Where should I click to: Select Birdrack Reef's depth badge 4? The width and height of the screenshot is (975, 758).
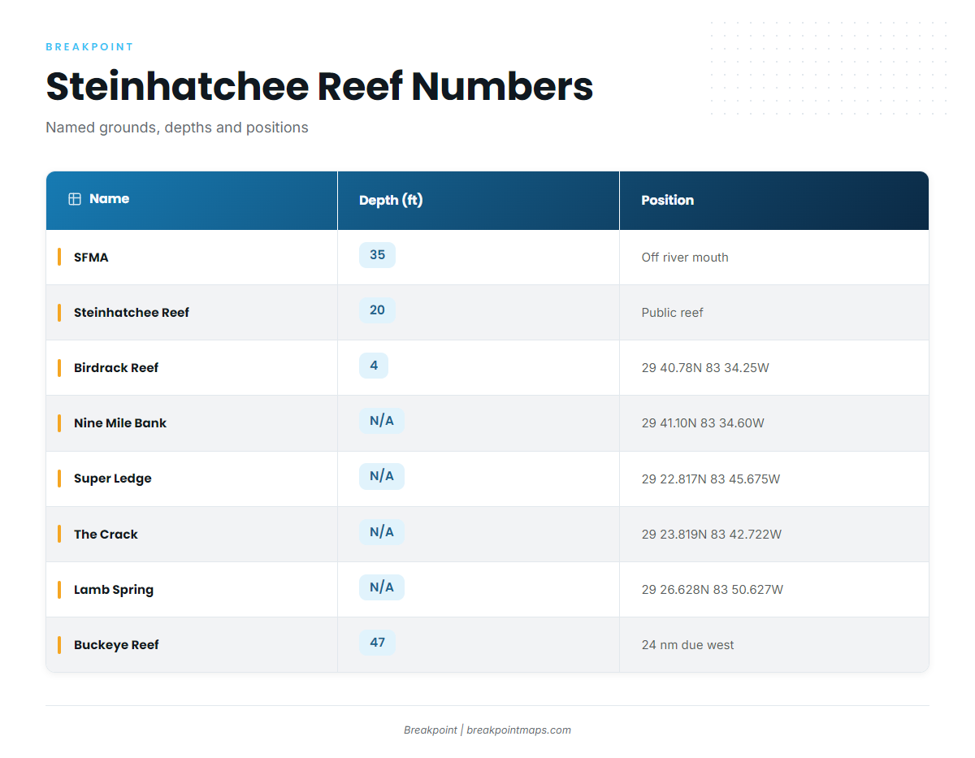click(374, 366)
